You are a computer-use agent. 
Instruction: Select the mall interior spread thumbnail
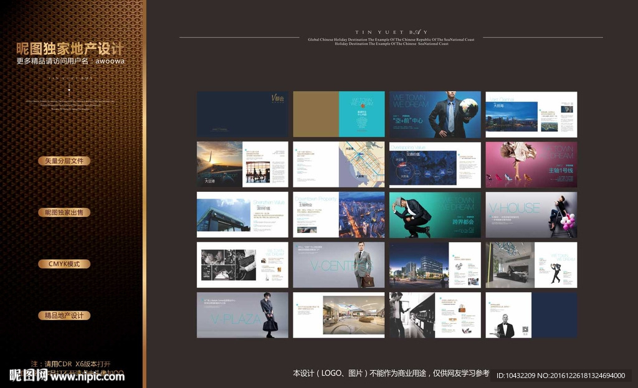tap(338, 315)
